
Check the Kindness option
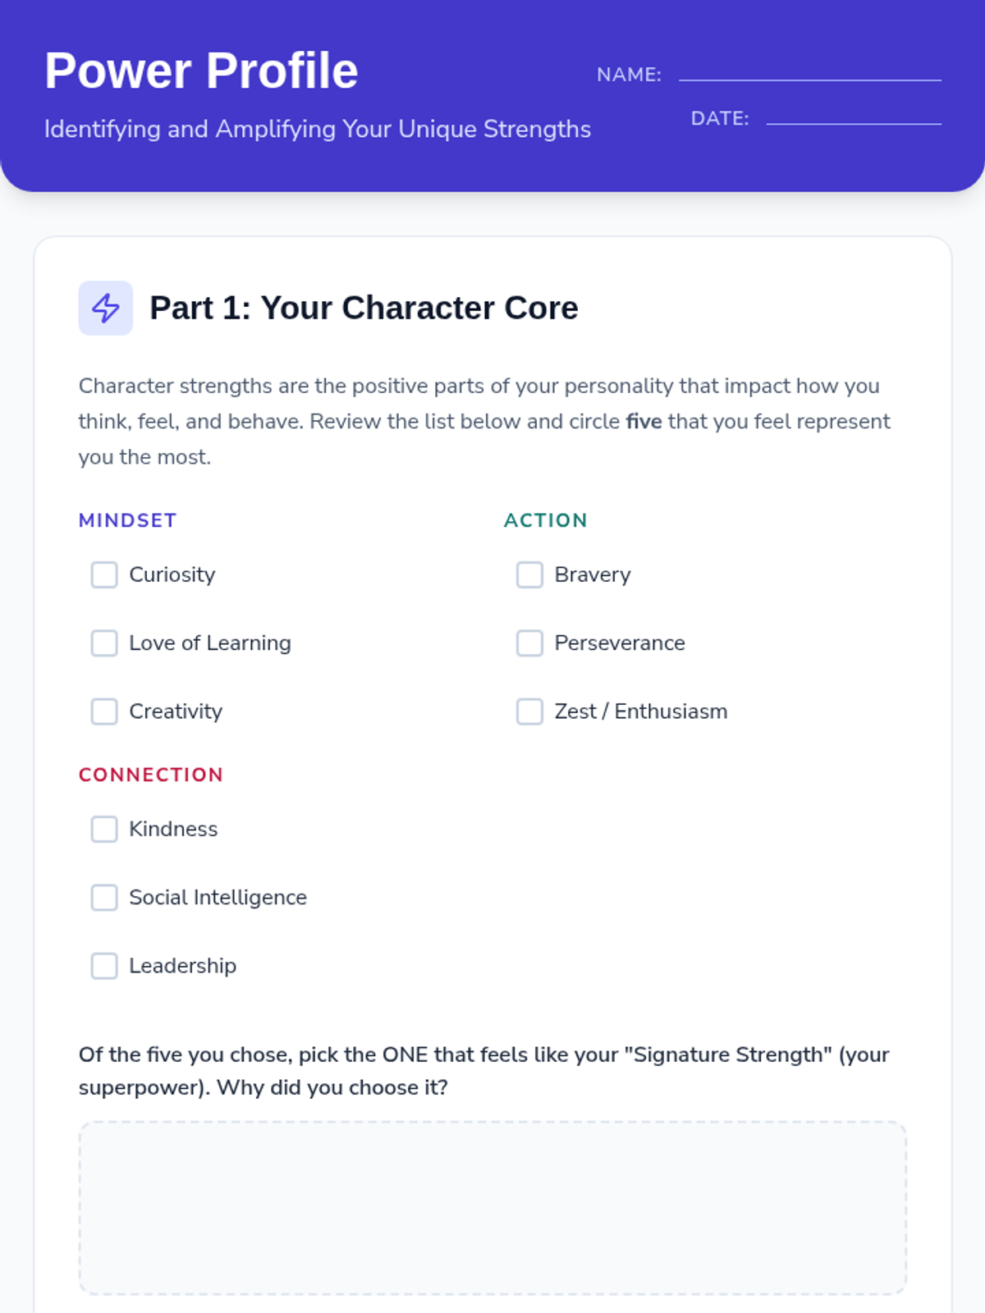pyautogui.click(x=104, y=829)
